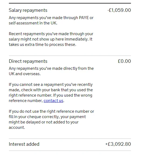
Task: Click the +£3,092.80 interest amount
Action: tap(118, 144)
